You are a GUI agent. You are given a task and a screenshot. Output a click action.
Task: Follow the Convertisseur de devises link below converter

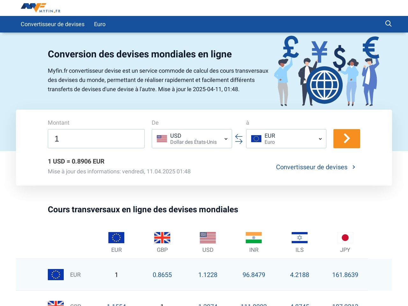coord(312,167)
